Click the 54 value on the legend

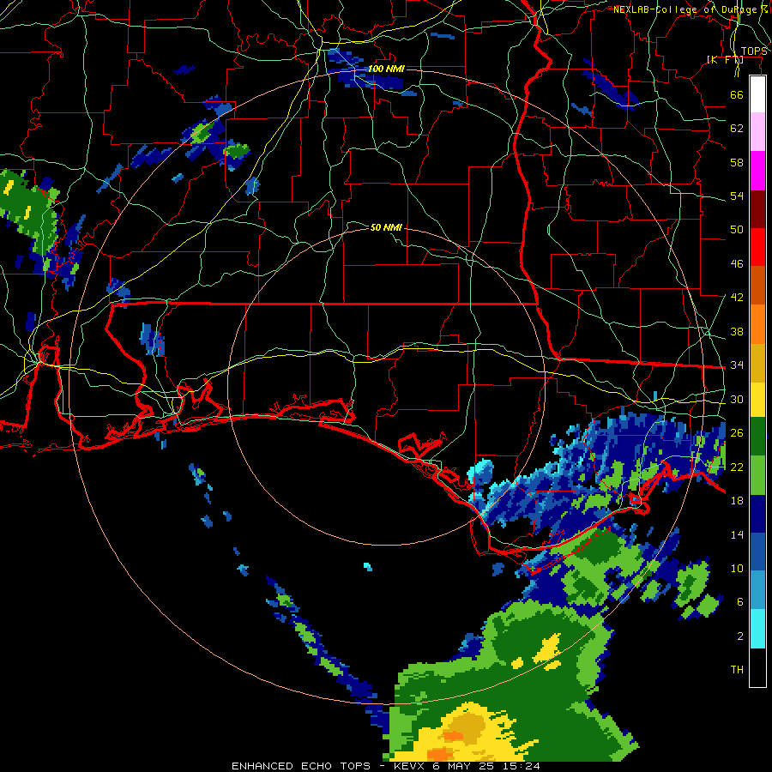737,196
